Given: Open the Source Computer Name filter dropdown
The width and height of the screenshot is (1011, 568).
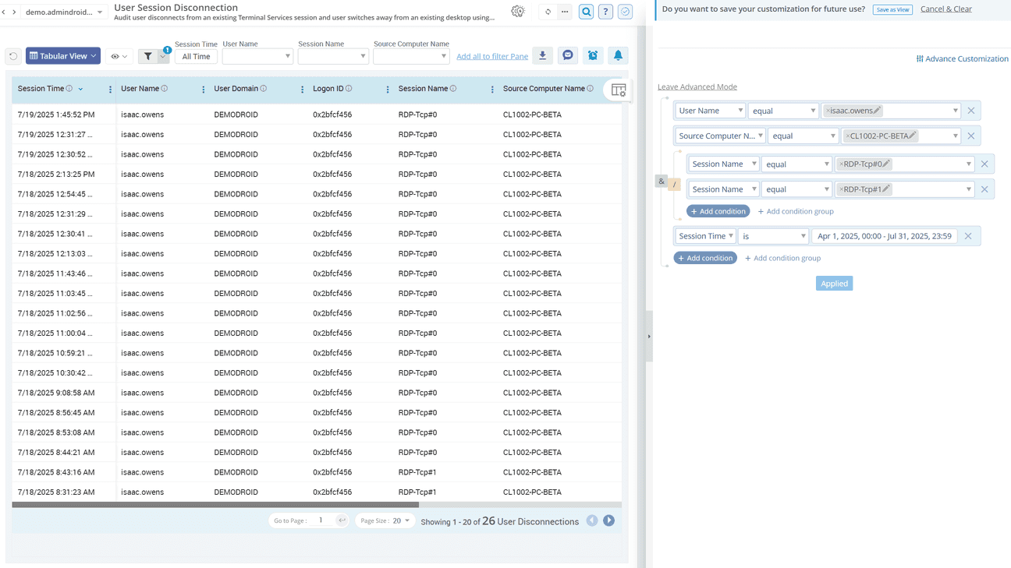Looking at the screenshot, I should (x=411, y=56).
